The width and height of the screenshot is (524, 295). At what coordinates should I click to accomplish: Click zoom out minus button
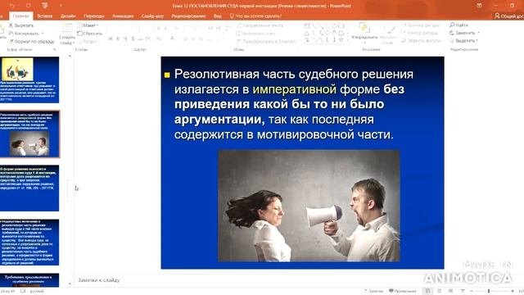(472, 291)
